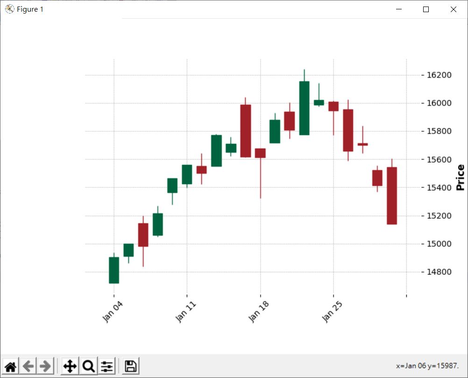Screen dimensions: 468x378
Task: Click the last red candlestick on the right
Action: tap(392, 196)
